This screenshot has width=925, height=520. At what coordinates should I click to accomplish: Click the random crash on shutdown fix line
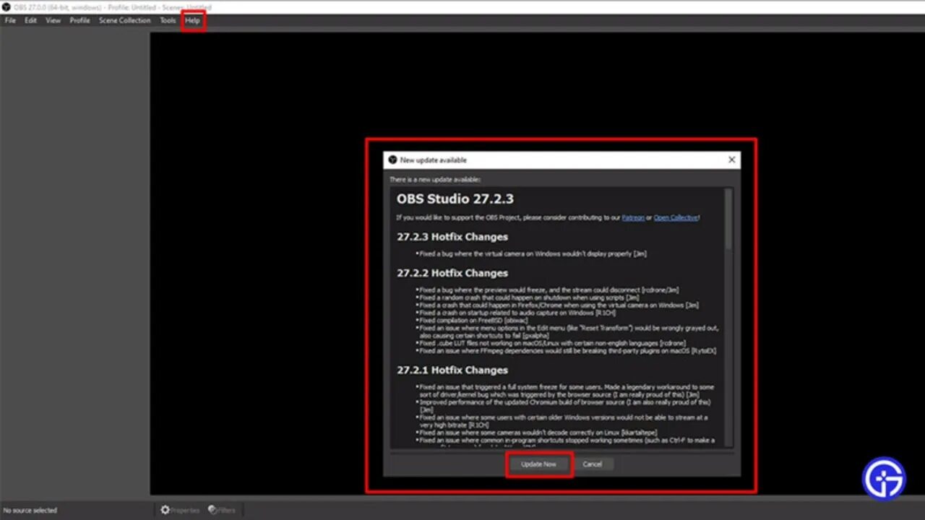(x=528, y=297)
